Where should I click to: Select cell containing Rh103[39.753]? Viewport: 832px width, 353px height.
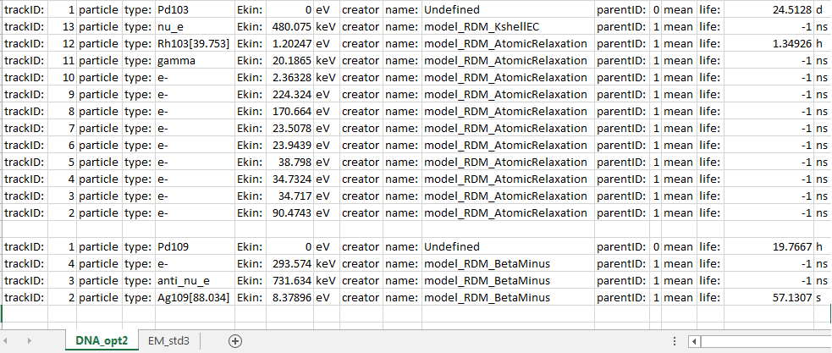point(196,43)
